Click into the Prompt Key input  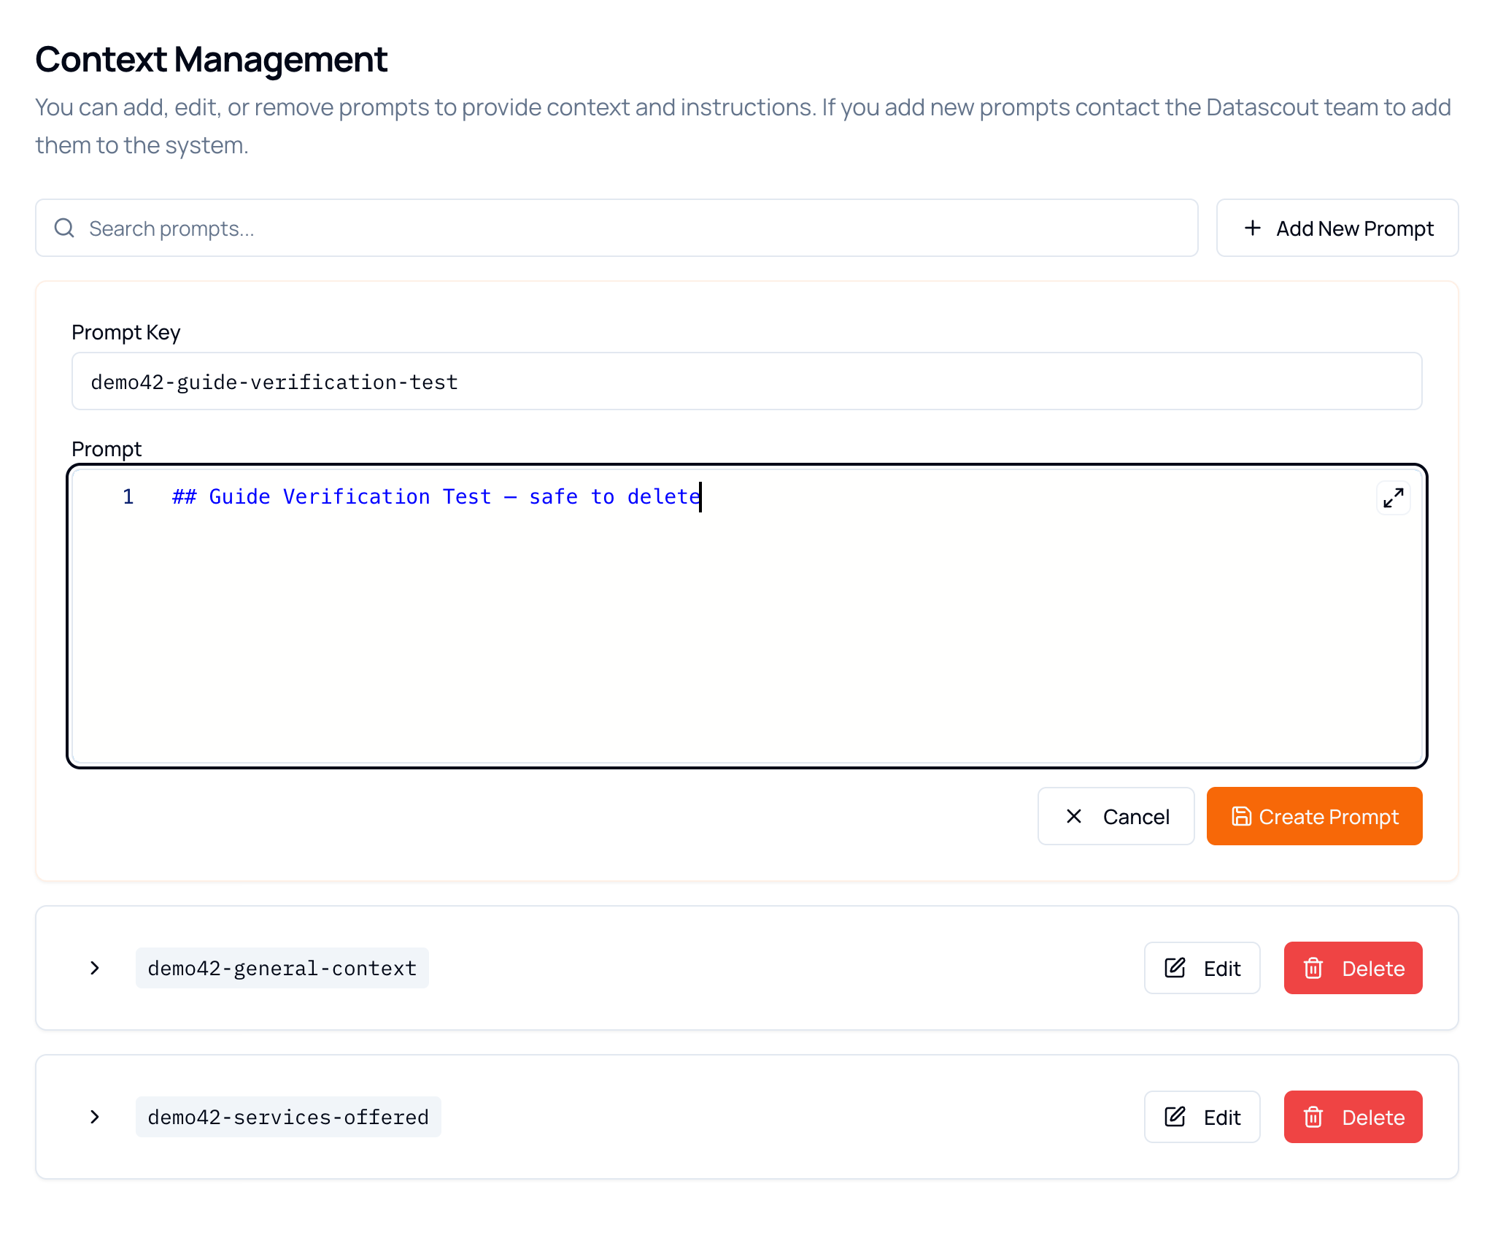(x=746, y=381)
